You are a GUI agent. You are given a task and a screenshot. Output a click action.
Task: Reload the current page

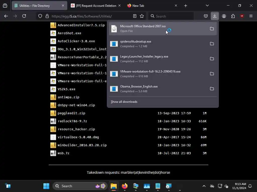tap(24, 16)
